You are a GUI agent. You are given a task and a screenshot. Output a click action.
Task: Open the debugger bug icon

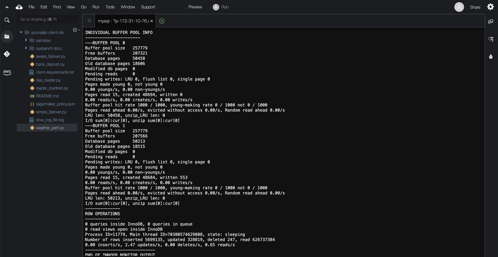(491, 57)
